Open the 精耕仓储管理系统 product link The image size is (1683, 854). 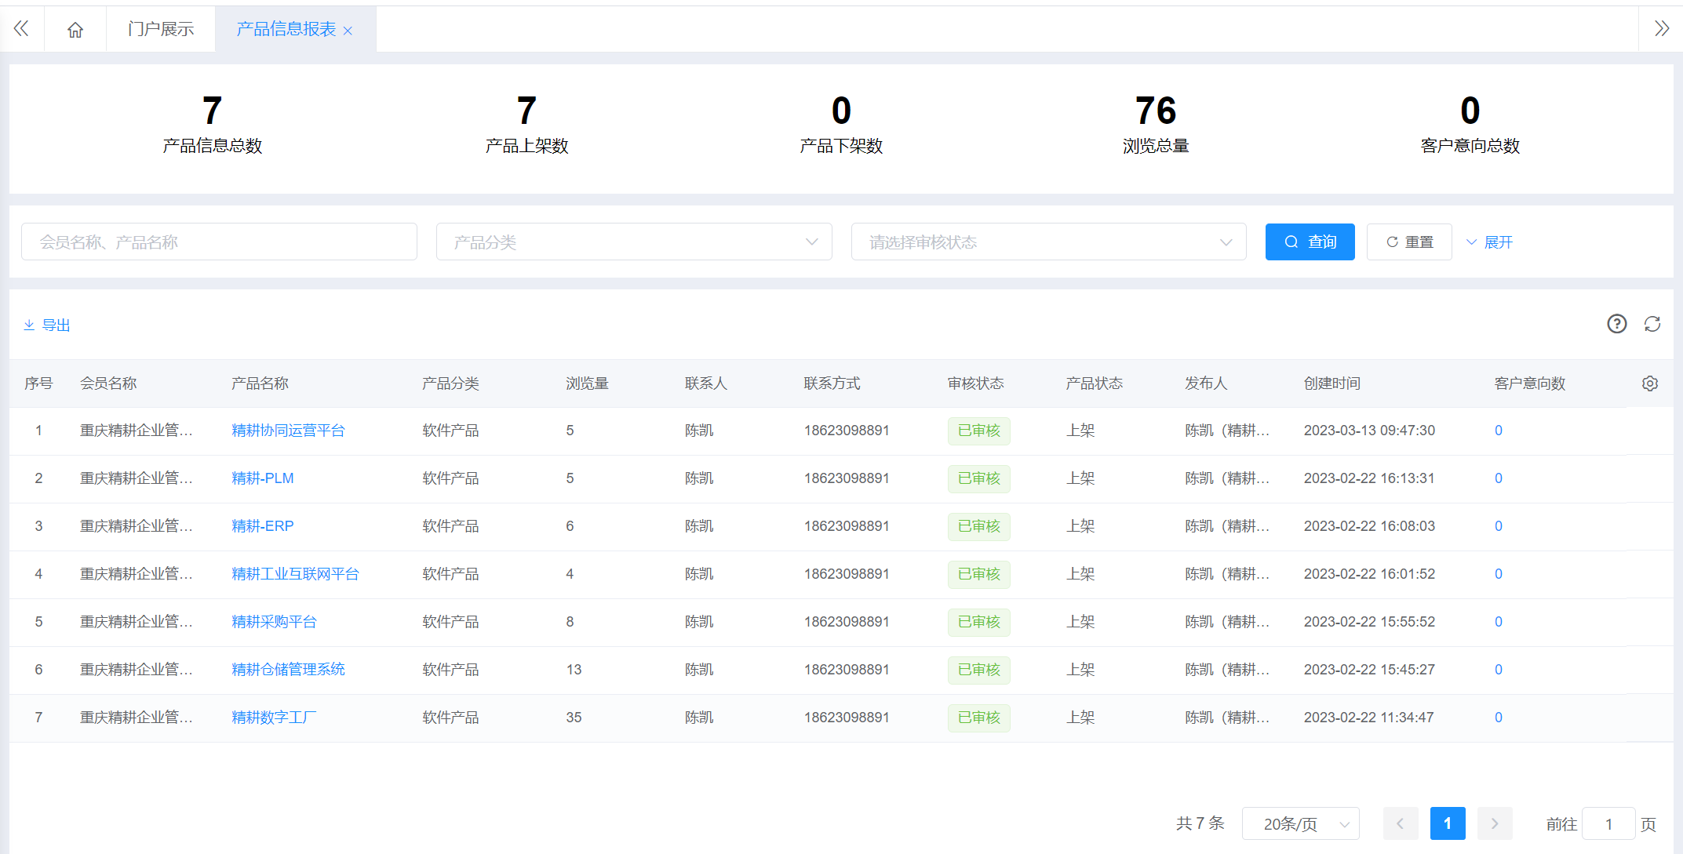[x=288, y=670]
